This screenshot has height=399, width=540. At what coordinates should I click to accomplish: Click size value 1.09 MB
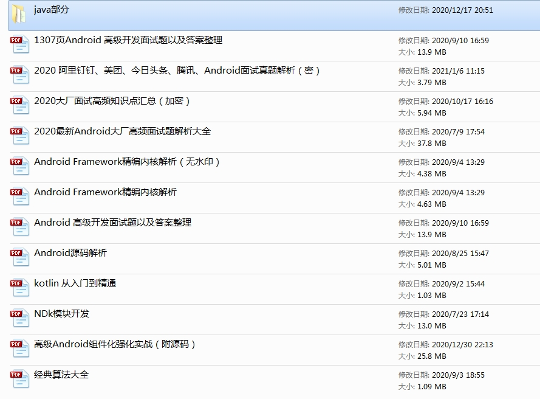click(x=431, y=387)
